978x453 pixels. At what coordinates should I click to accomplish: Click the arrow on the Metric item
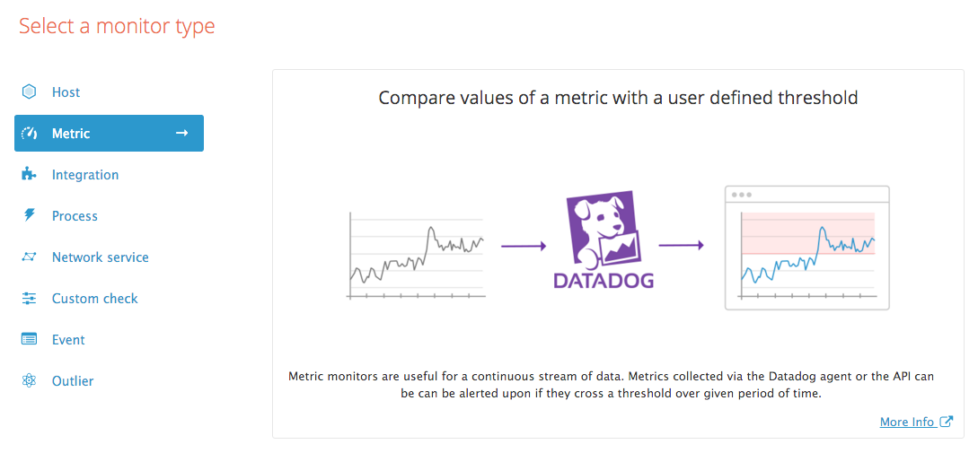click(x=181, y=133)
